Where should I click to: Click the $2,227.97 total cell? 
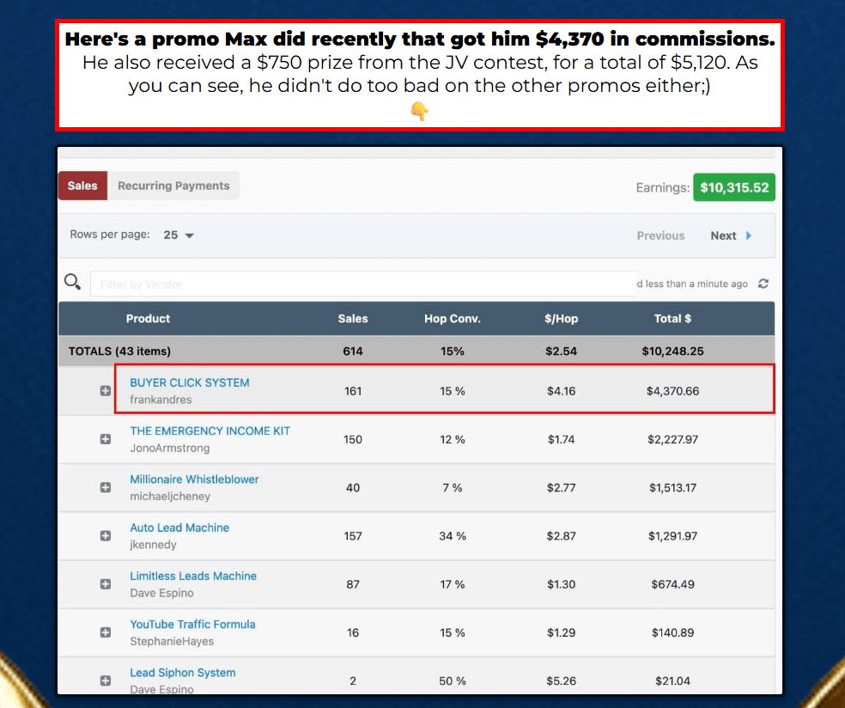[672, 439]
